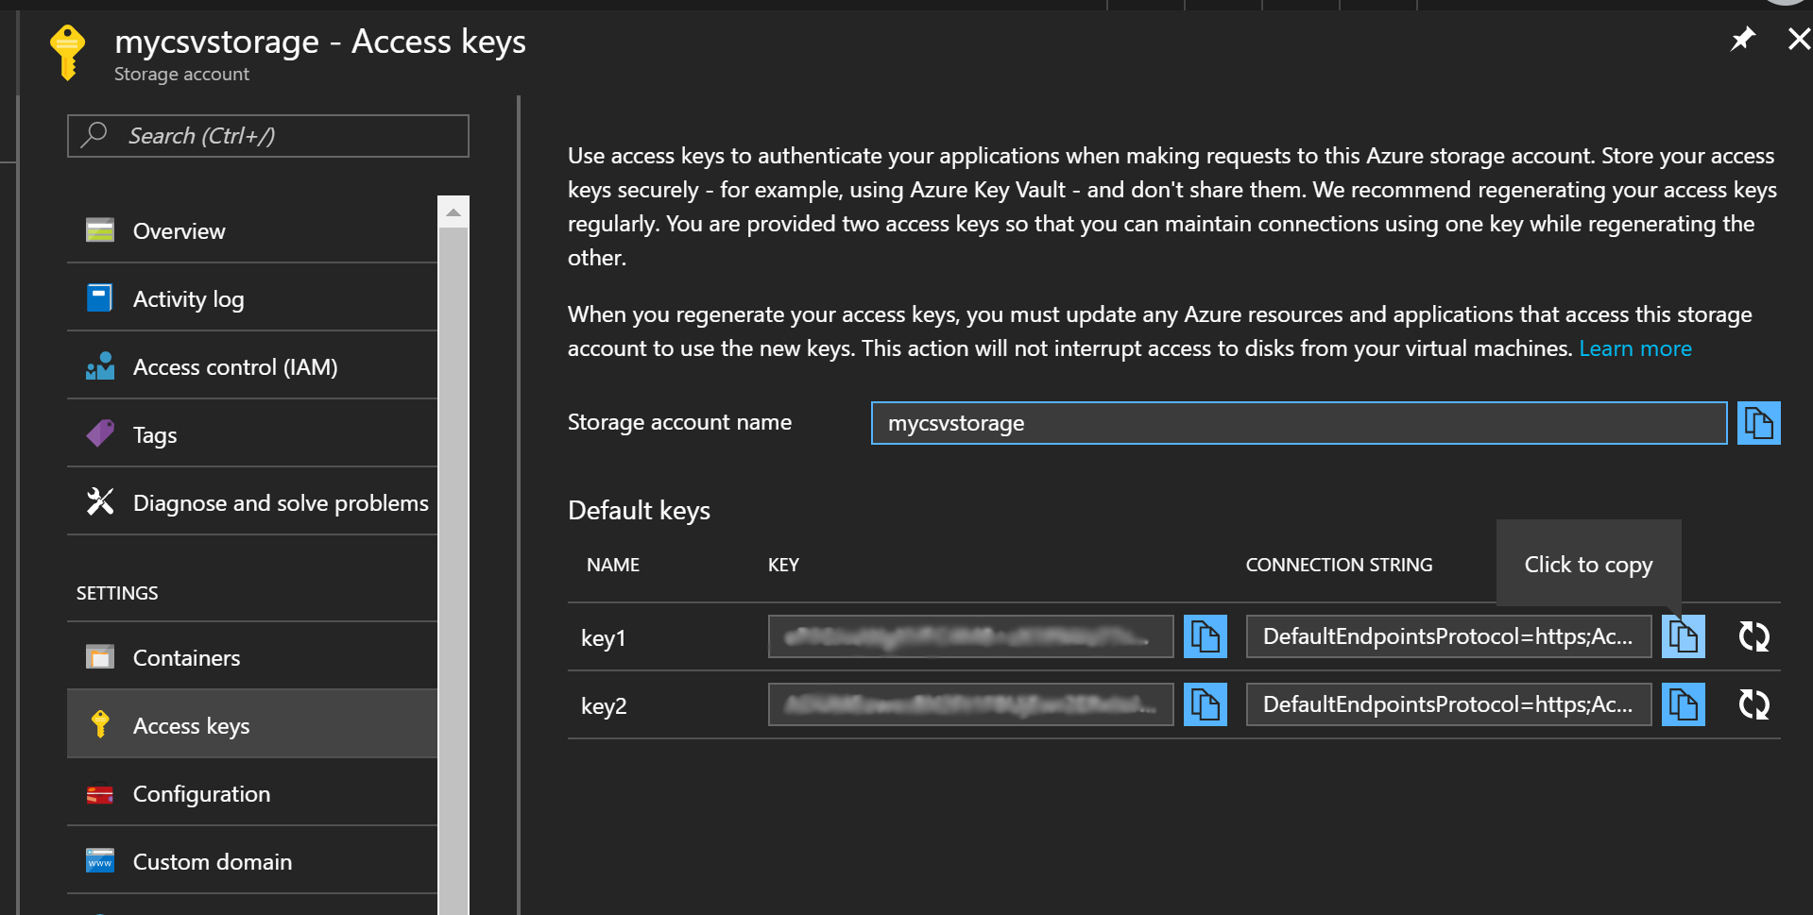Click the large key icon in header
The height and width of the screenshot is (915, 1813).
point(67,53)
